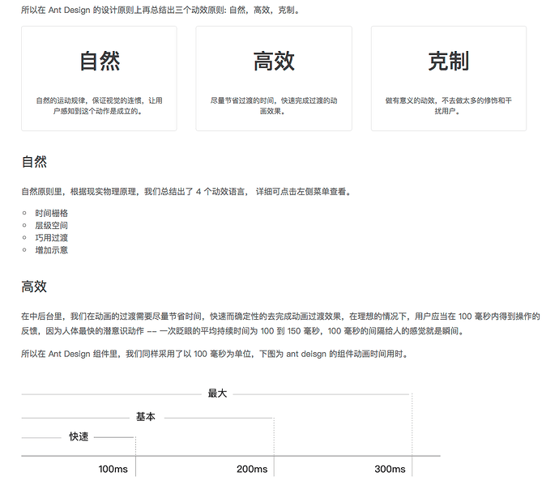
Task: Click the 高效 section heading
Action: click(x=34, y=287)
